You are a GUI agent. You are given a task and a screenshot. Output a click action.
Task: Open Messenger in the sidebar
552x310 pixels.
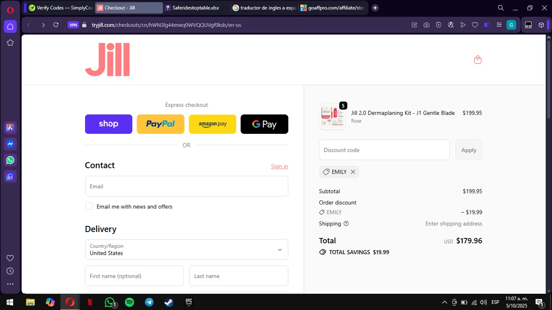(x=10, y=144)
